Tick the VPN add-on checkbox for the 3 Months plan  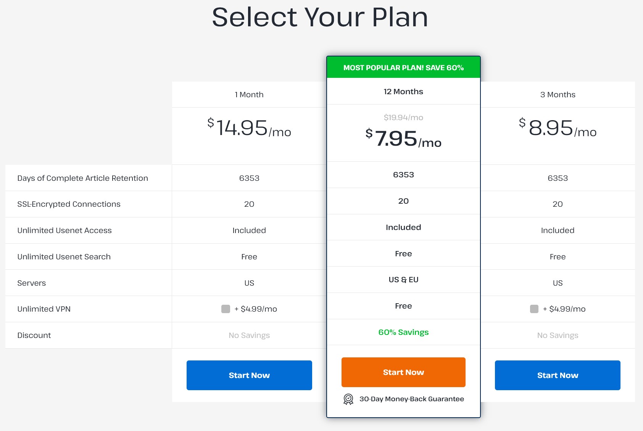(x=534, y=309)
